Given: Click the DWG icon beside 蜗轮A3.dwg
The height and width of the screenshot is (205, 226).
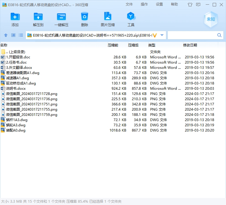Looking at the screenshot, I should coord(3,125).
